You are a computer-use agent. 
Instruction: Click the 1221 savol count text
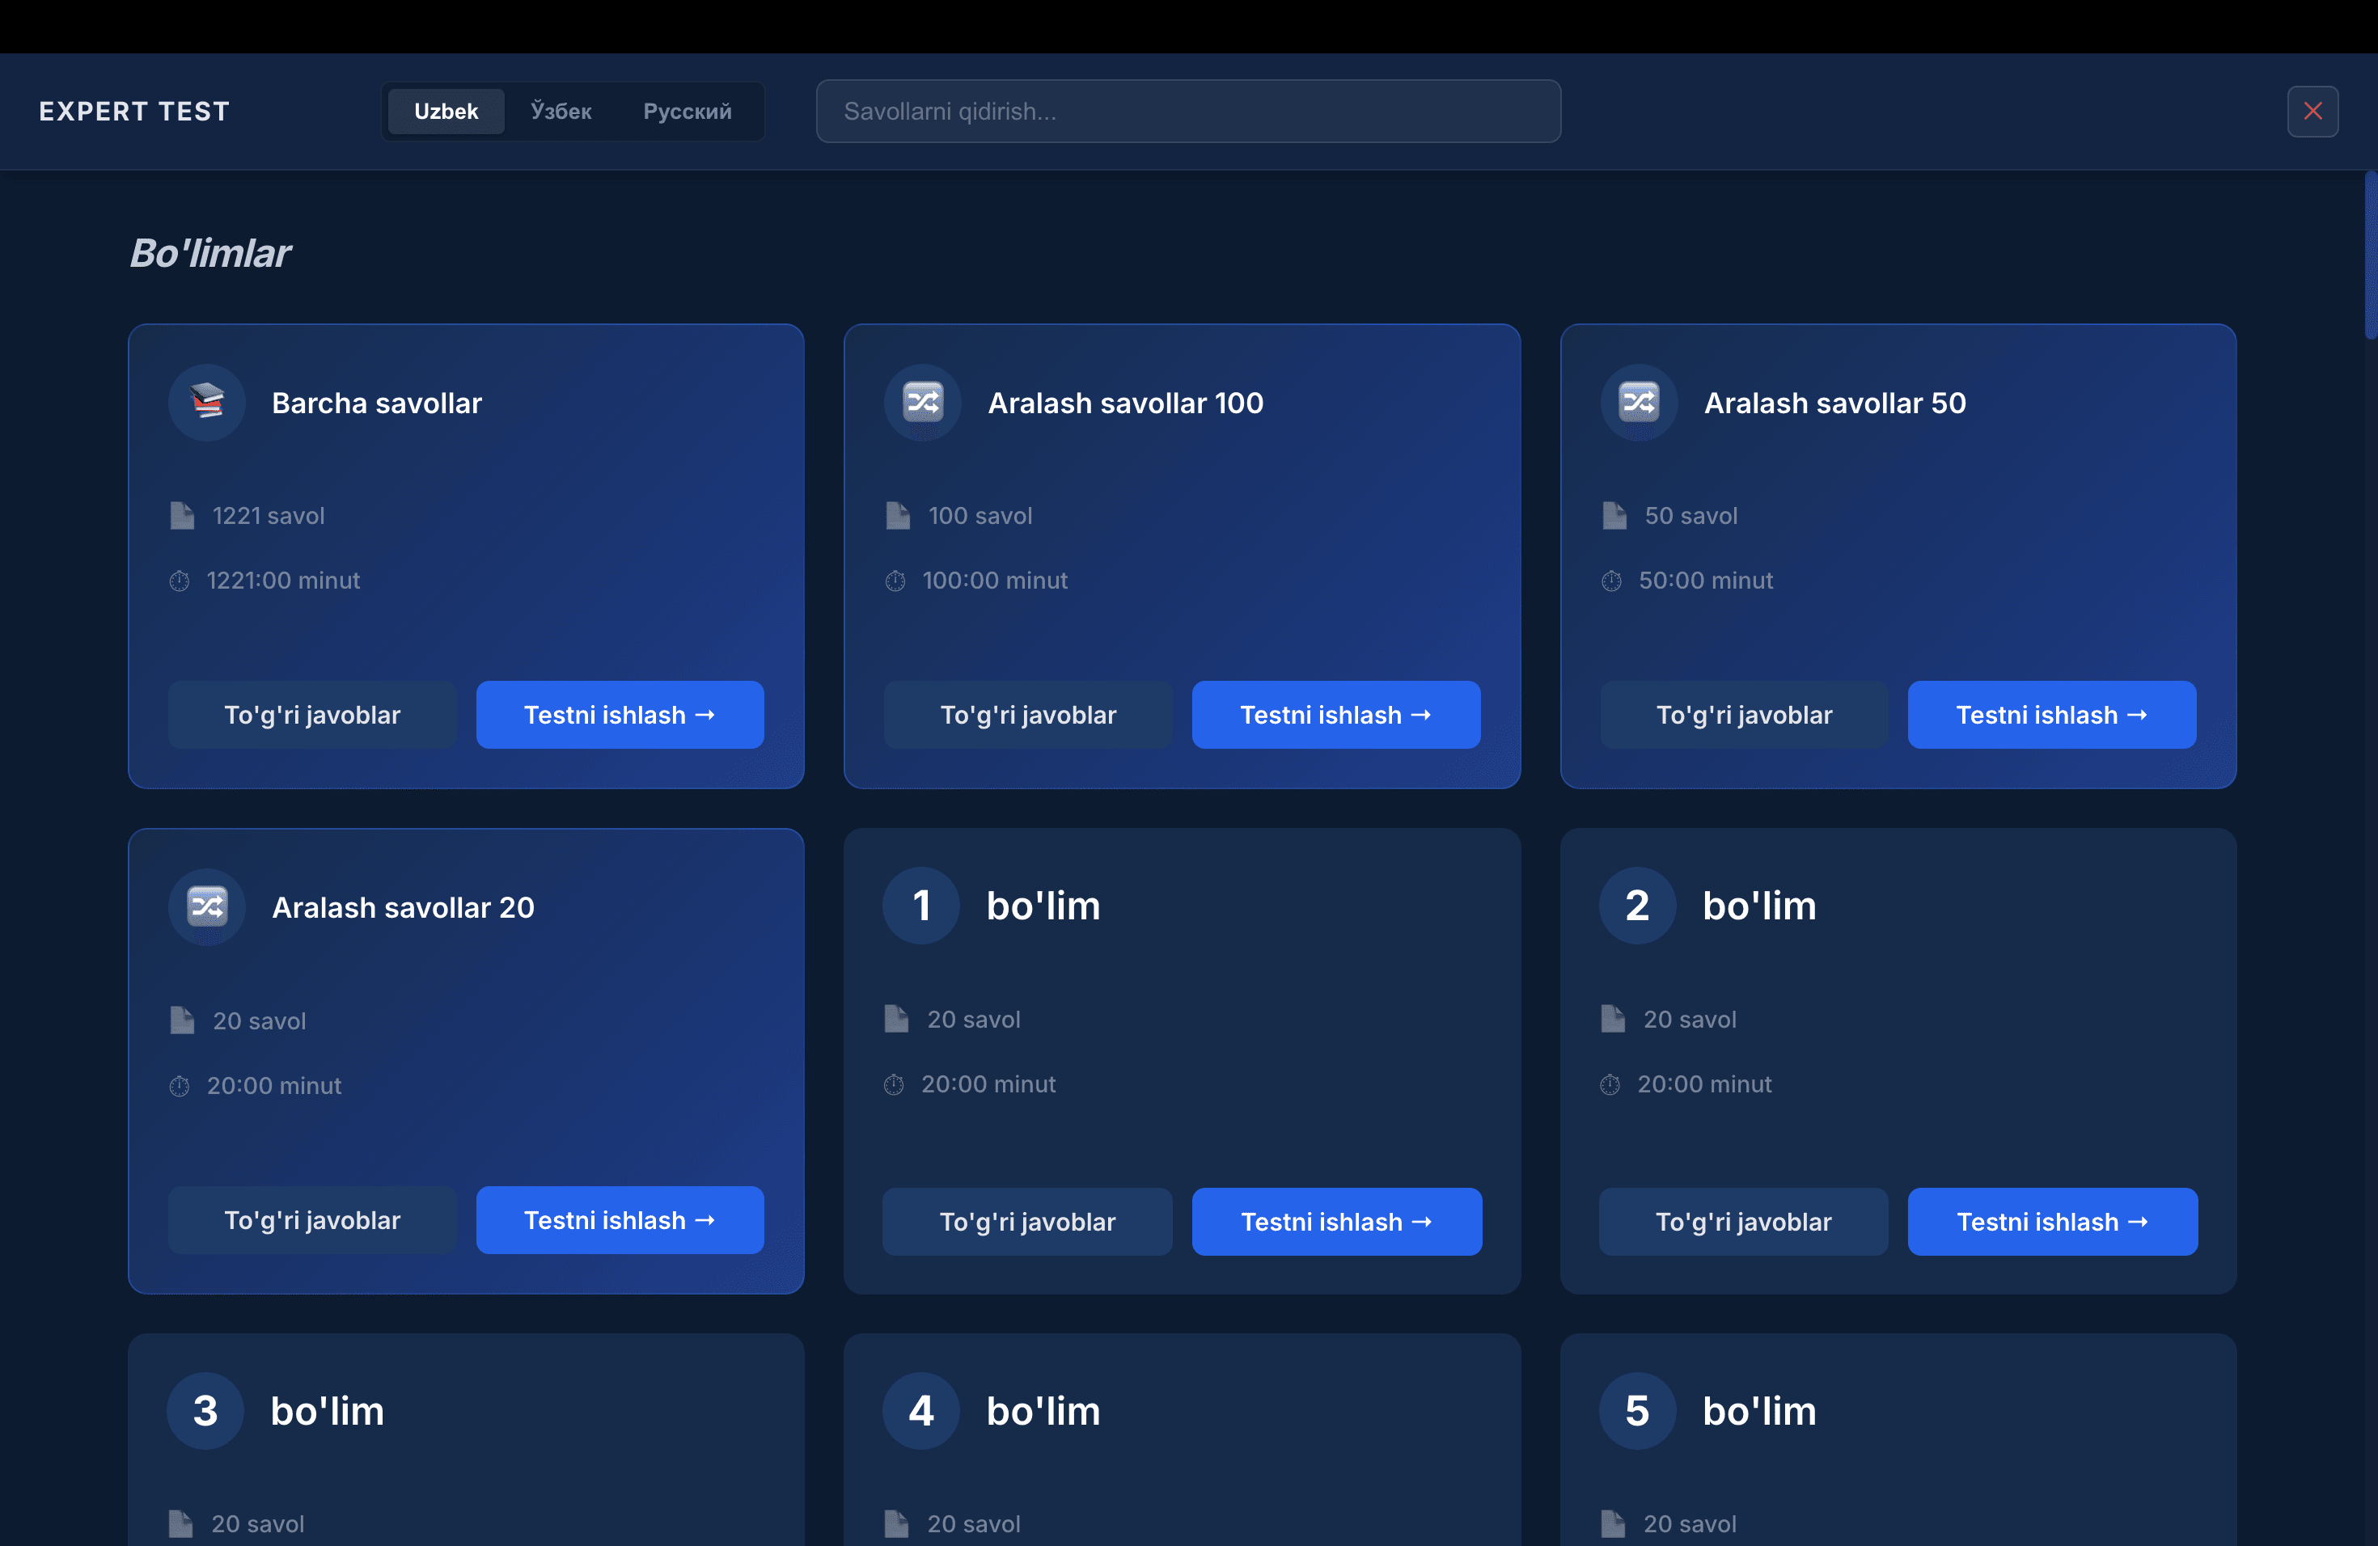269,515
